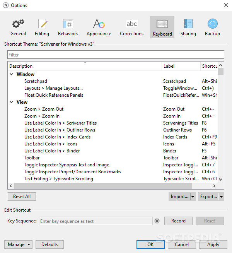Select Use Label Color In > Scrivener Titles
The image size is (232, 253).
pyautogui.click(x=113, y=123)
